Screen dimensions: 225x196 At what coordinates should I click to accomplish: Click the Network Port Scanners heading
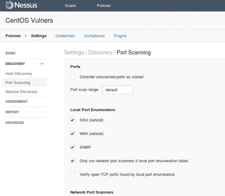[92, 192]
